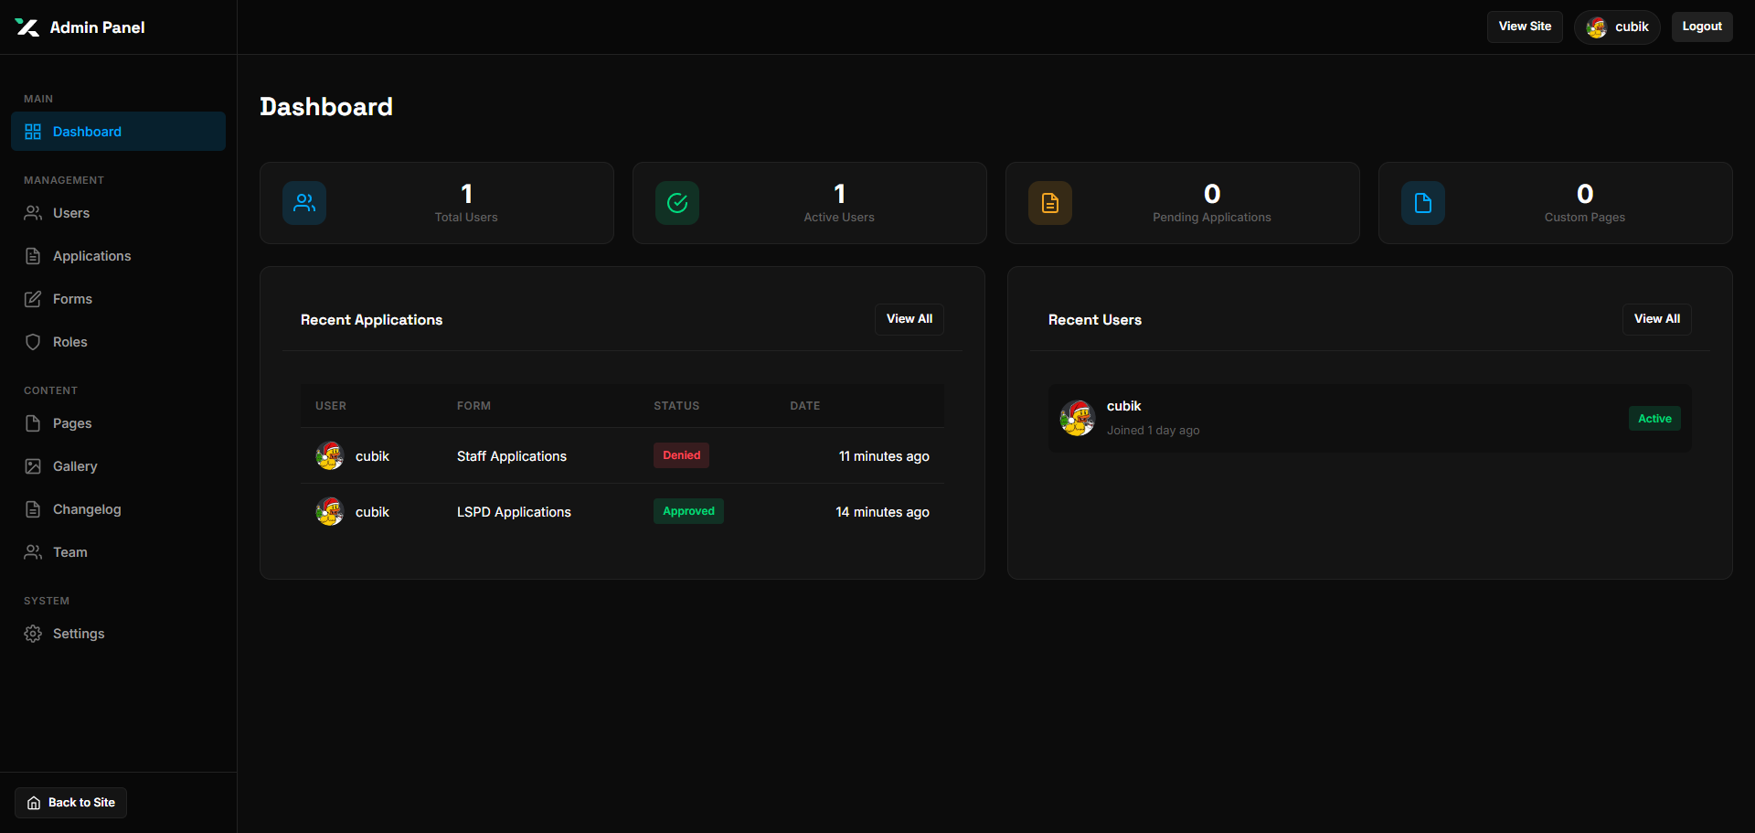Click cubik username in LSPD Applications row

[x=372, y=512]
